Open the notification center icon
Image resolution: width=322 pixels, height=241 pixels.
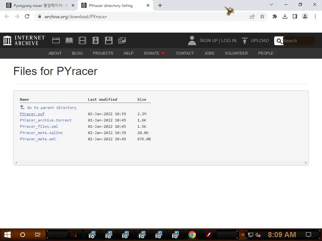[x=308, y=235]
